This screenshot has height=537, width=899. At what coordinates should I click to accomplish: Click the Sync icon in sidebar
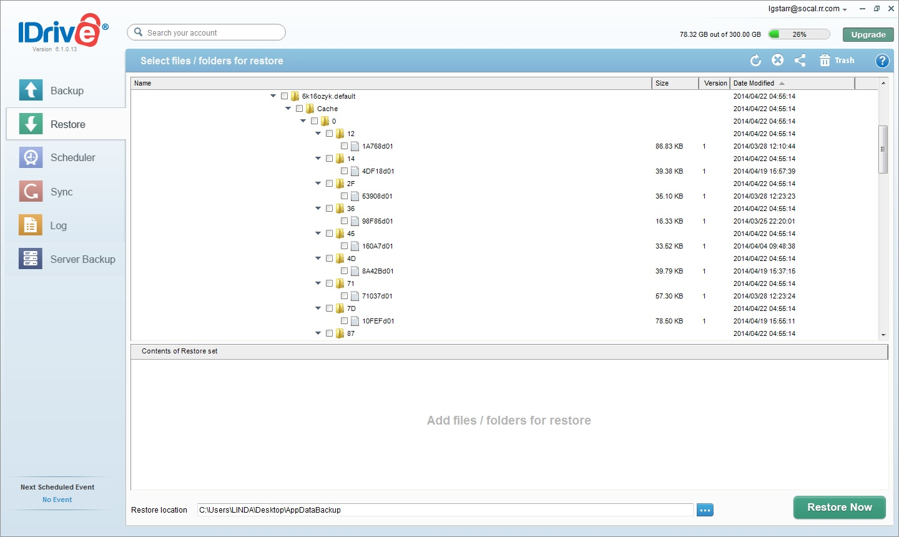(31, 191)
